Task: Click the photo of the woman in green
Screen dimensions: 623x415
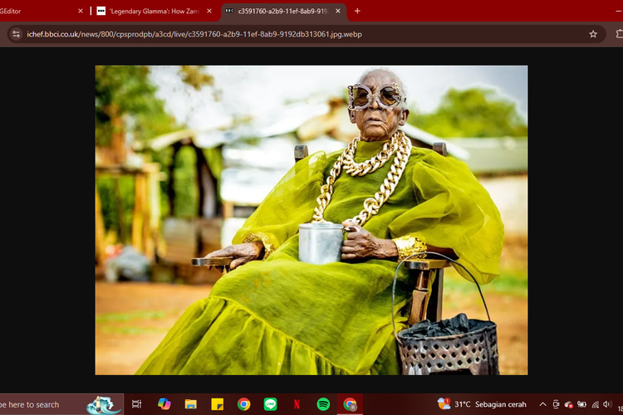Action: [x=311, y=220]
